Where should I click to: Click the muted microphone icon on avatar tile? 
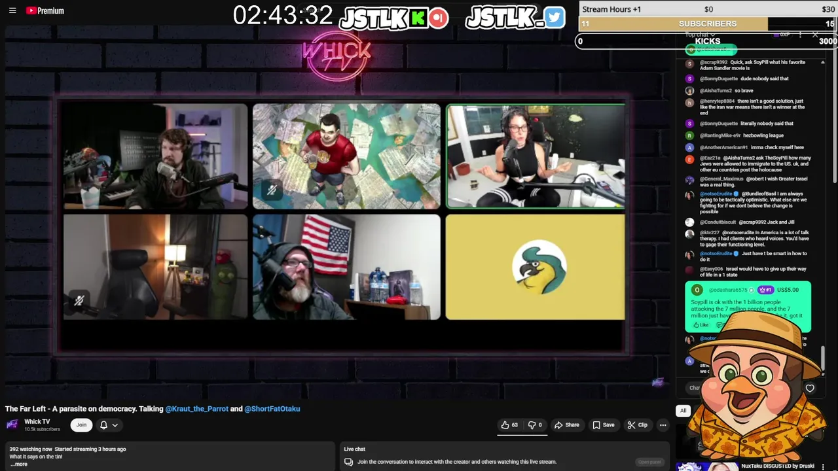coord(272,190)
